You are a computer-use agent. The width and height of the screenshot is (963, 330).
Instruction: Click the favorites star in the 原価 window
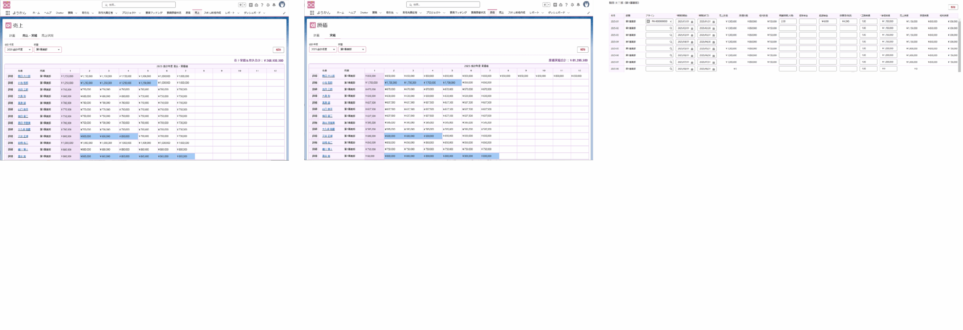coord(544,5)
